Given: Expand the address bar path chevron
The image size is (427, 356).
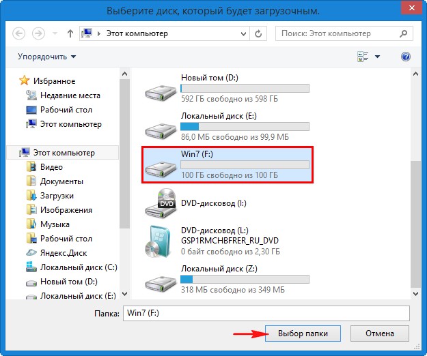Looking at the screenshot, I should click(99, 33).
